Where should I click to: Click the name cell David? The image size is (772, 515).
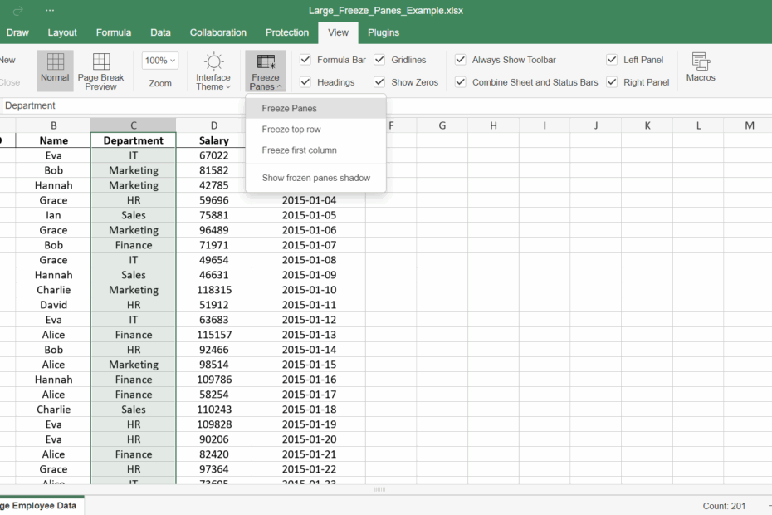54,305
